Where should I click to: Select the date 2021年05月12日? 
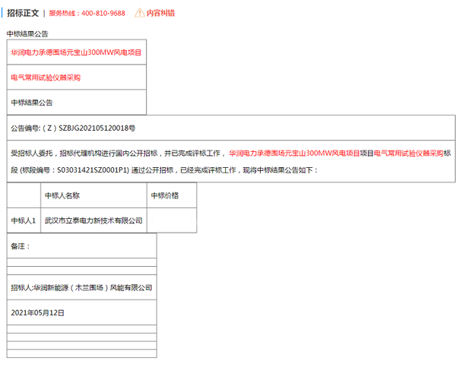click(x=37, y=313)
